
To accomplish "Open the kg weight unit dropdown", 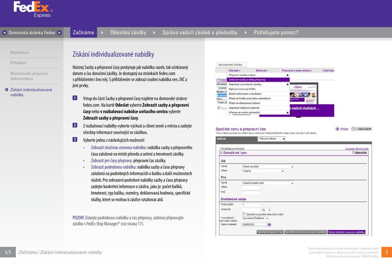I will [266, 210].
